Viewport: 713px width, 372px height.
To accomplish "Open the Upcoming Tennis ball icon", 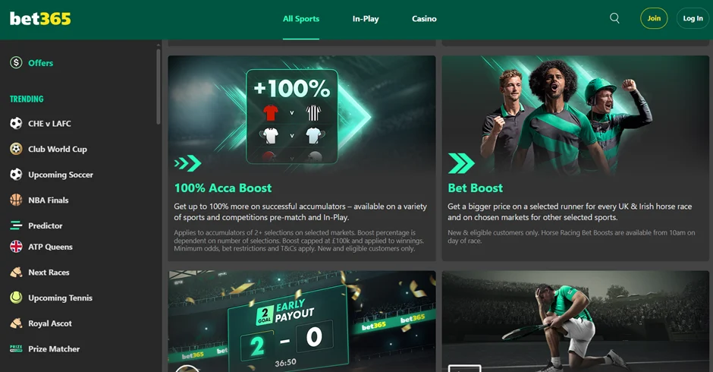I will click(16, 298).
